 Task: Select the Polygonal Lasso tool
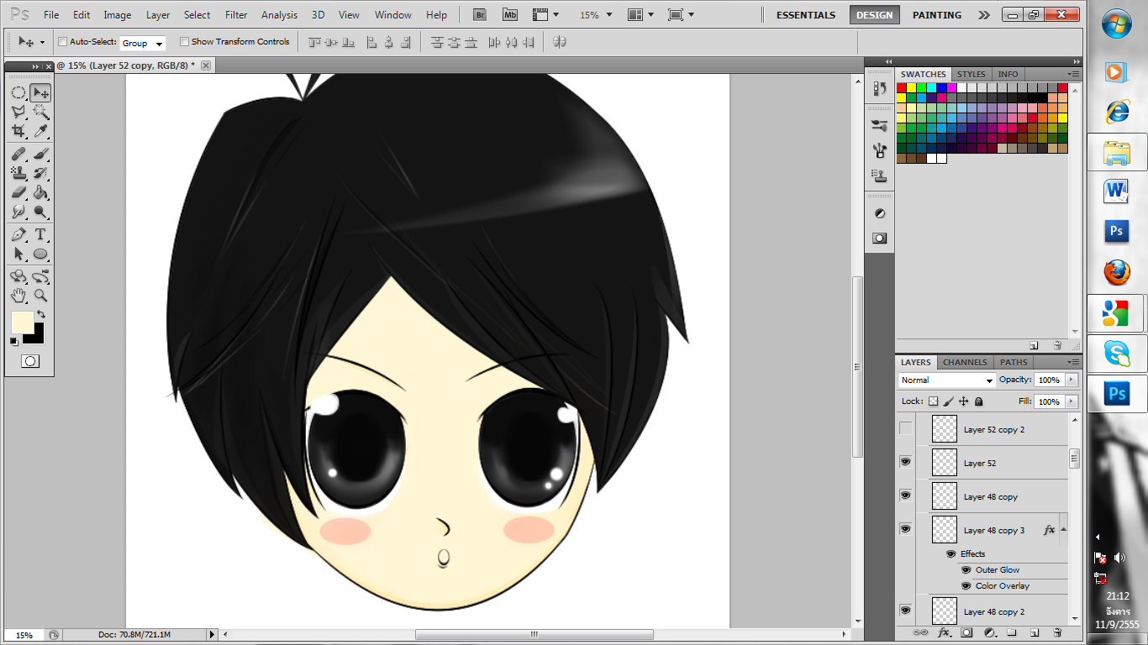[18, 112]
